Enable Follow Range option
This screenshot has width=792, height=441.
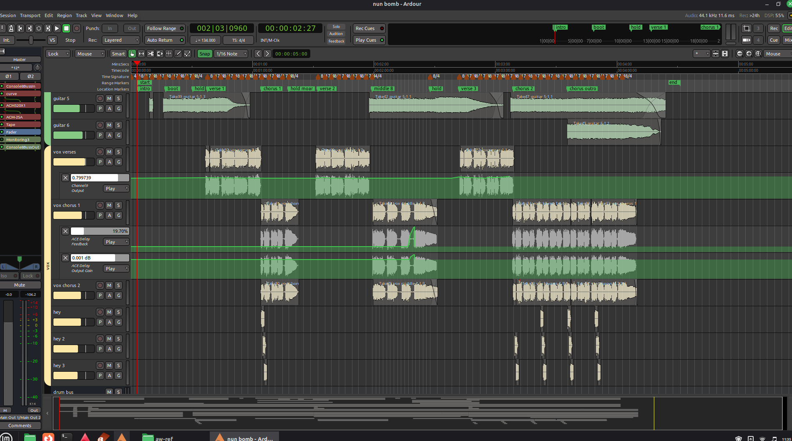click(165, 28)
